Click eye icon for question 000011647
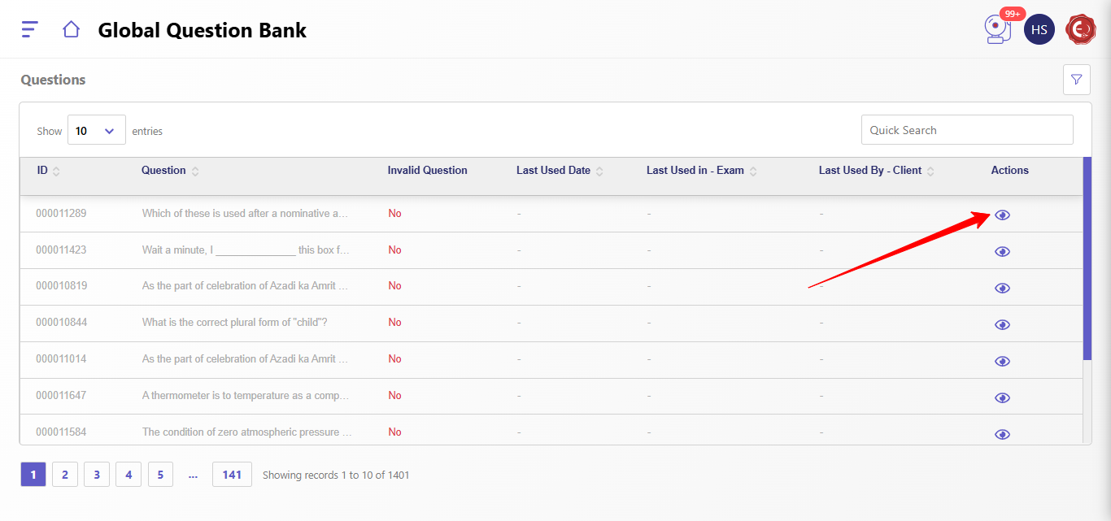Image resolution: width=1111 pixels, height=521 pixels. coord(1002,398)
